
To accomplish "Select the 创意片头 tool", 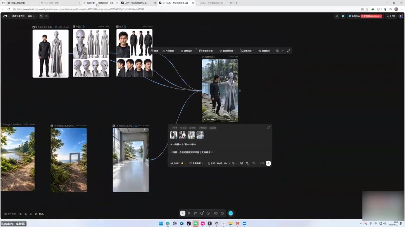I will 264,51.
